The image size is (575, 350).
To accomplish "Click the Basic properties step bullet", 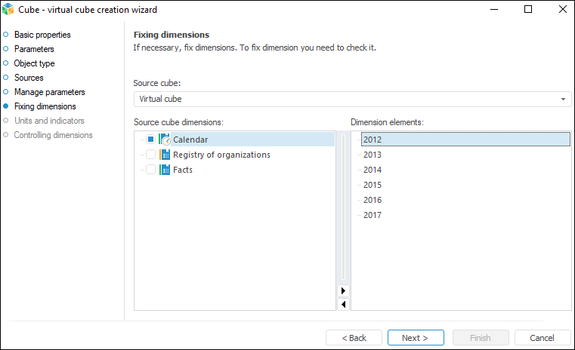I will coord(6,35).
